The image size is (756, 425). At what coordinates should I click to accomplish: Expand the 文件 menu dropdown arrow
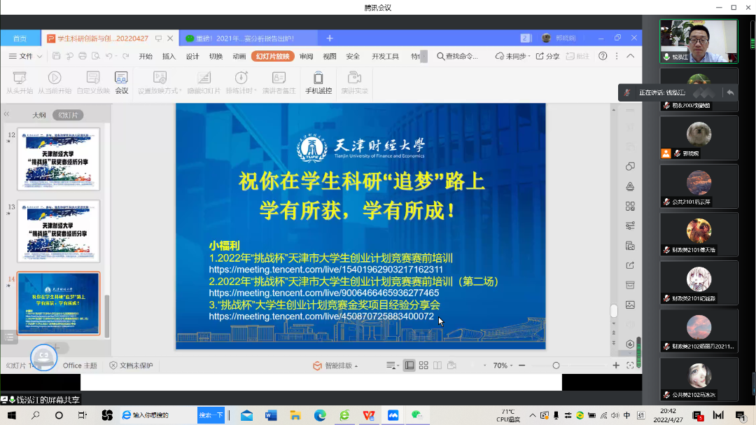[x=38, y=55]
